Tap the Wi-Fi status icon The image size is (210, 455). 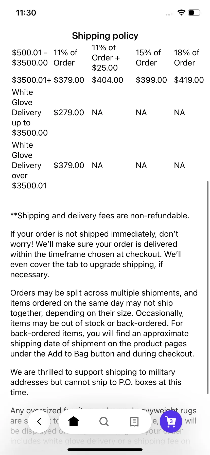pos(181,12)
